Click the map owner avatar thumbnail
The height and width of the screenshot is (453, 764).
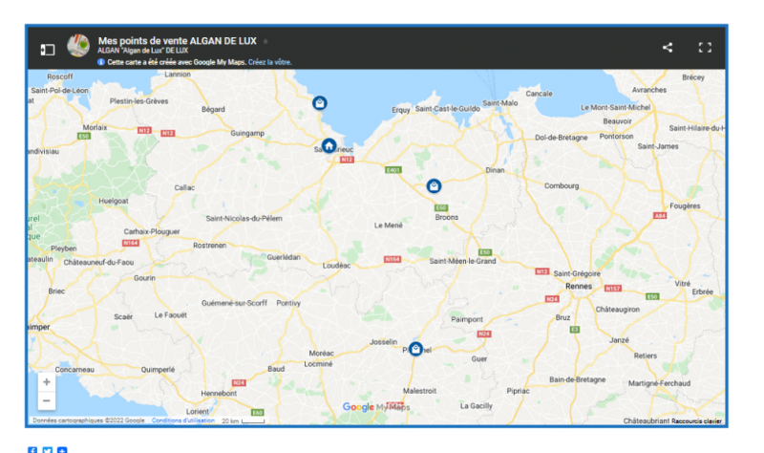78,46
